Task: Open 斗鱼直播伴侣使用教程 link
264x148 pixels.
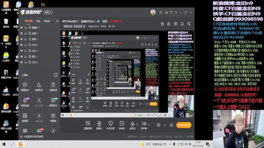Action: (x=33, y=136)
